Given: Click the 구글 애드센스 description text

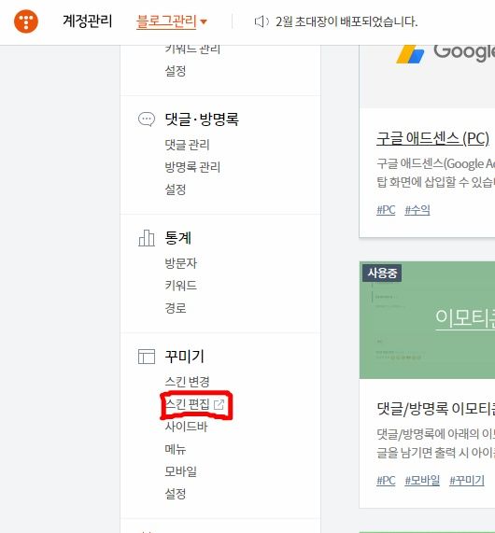Looking at the screenshot, I should [x=436, y=173].
